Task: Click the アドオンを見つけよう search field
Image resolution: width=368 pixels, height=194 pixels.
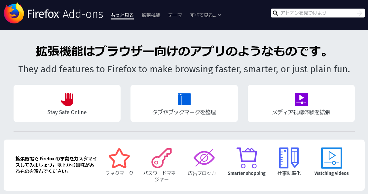Action: point(317,13)
